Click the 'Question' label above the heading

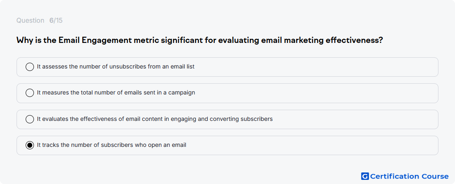click(30, 21)
